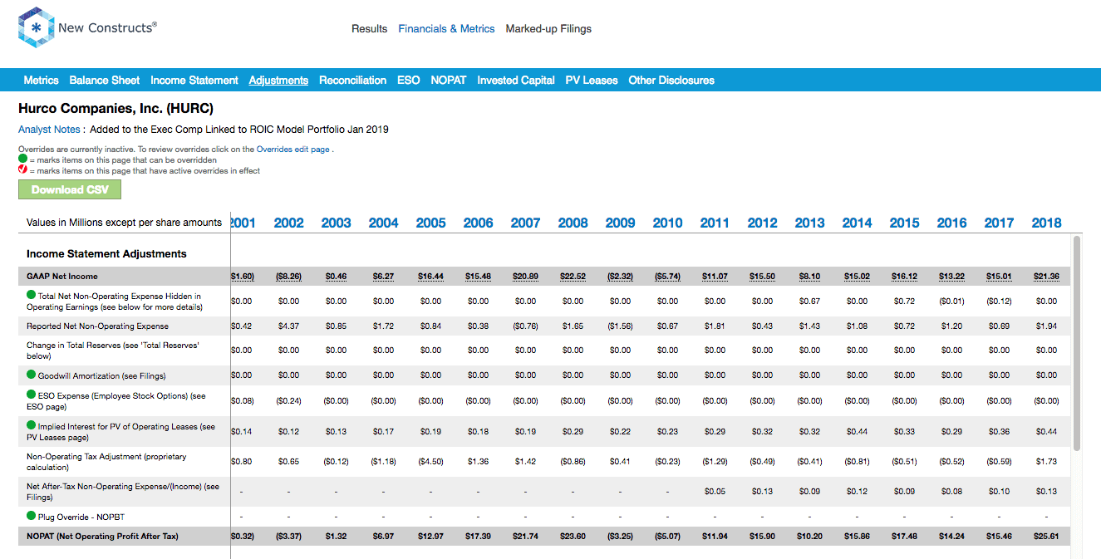Screen dimensions: 1101x559
Task: Select GAAP Net Income value $6.27
Action: [383, 277]
